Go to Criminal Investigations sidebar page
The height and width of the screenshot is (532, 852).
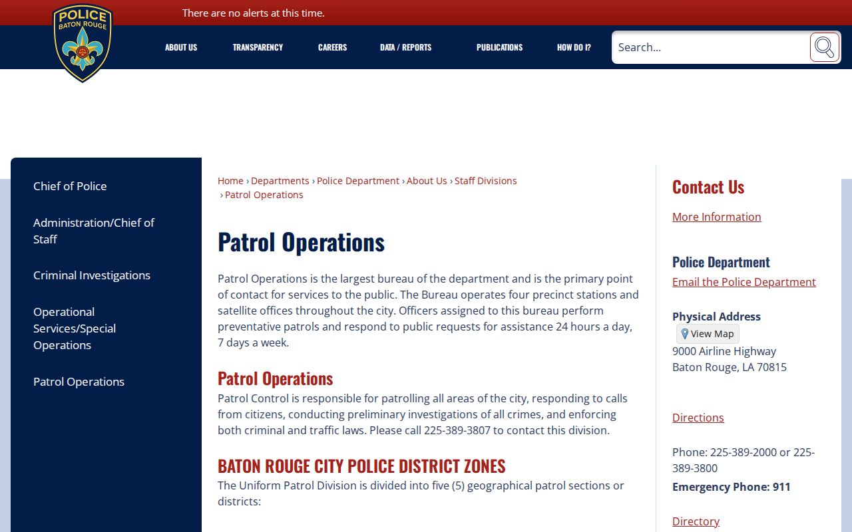[92, 275]
